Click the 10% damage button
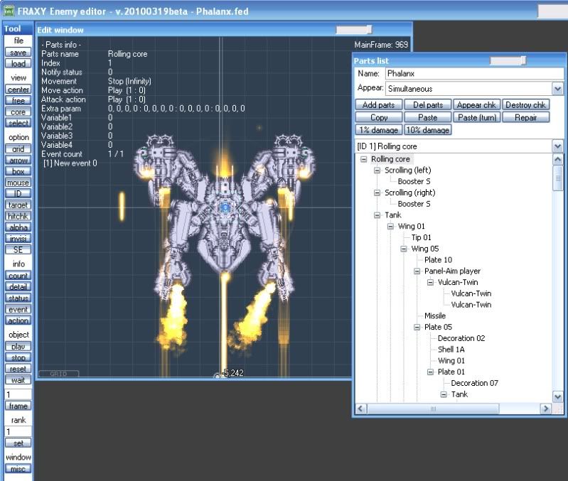This screenshot has height=481, width=568. pos(427,130)
